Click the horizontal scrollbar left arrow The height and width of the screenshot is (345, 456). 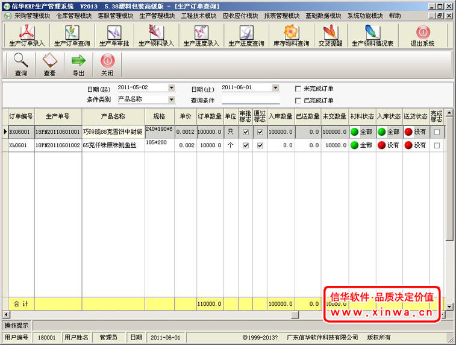pos(6,314)
